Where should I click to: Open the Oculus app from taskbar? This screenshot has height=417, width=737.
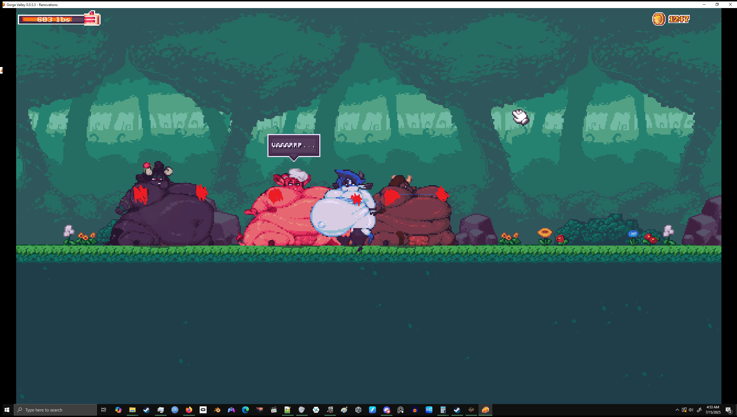tap(203, 410)
